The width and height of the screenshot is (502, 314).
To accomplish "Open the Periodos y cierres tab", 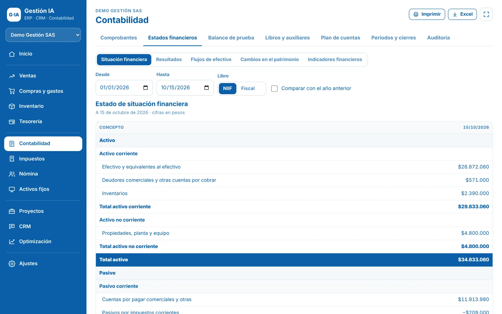I will tap(393, 38).
